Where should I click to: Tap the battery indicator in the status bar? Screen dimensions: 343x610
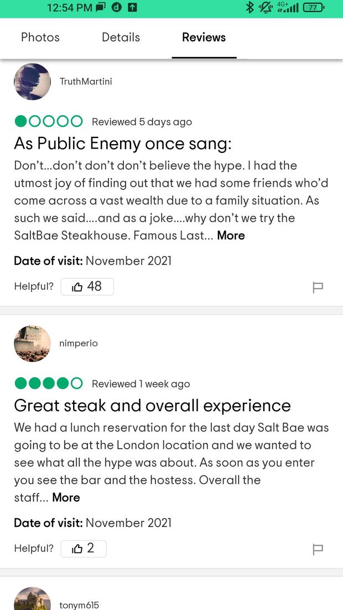(x=314, y=7)
